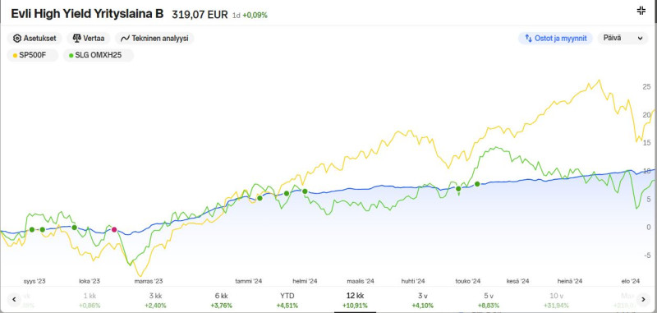Click the elo '24 axis label
Viewport: 657px width, 313px height.
pyautogui.click(x=630, y=281)
